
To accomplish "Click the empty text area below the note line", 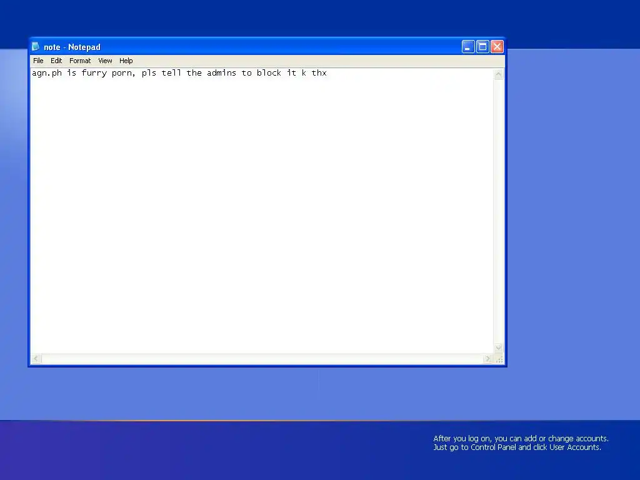I will click(x=261, y=216).
